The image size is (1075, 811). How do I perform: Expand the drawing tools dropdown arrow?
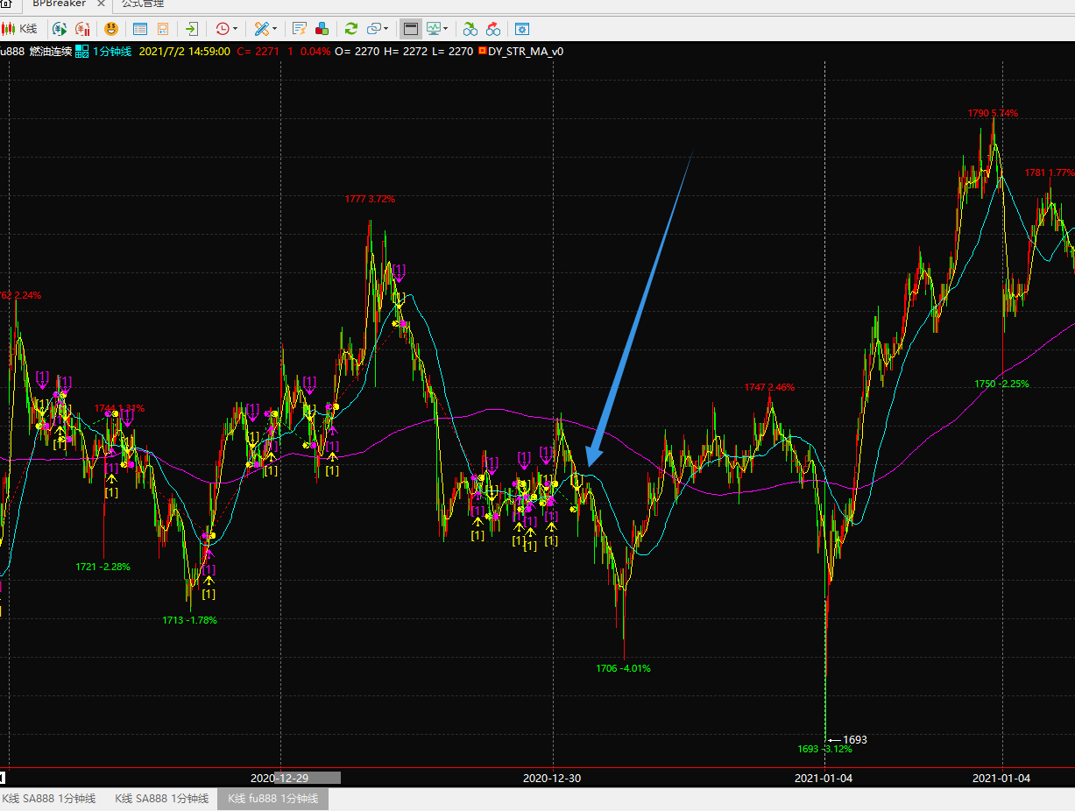coord(274,29)
